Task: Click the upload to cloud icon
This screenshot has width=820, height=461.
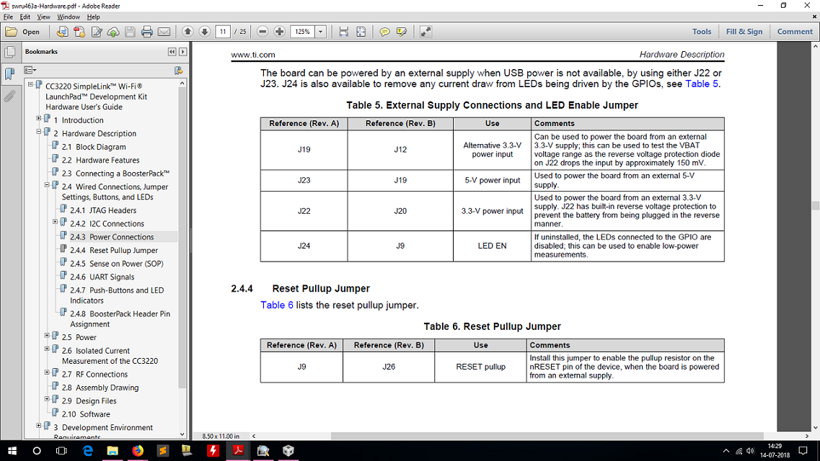Action: coord(113,32)
